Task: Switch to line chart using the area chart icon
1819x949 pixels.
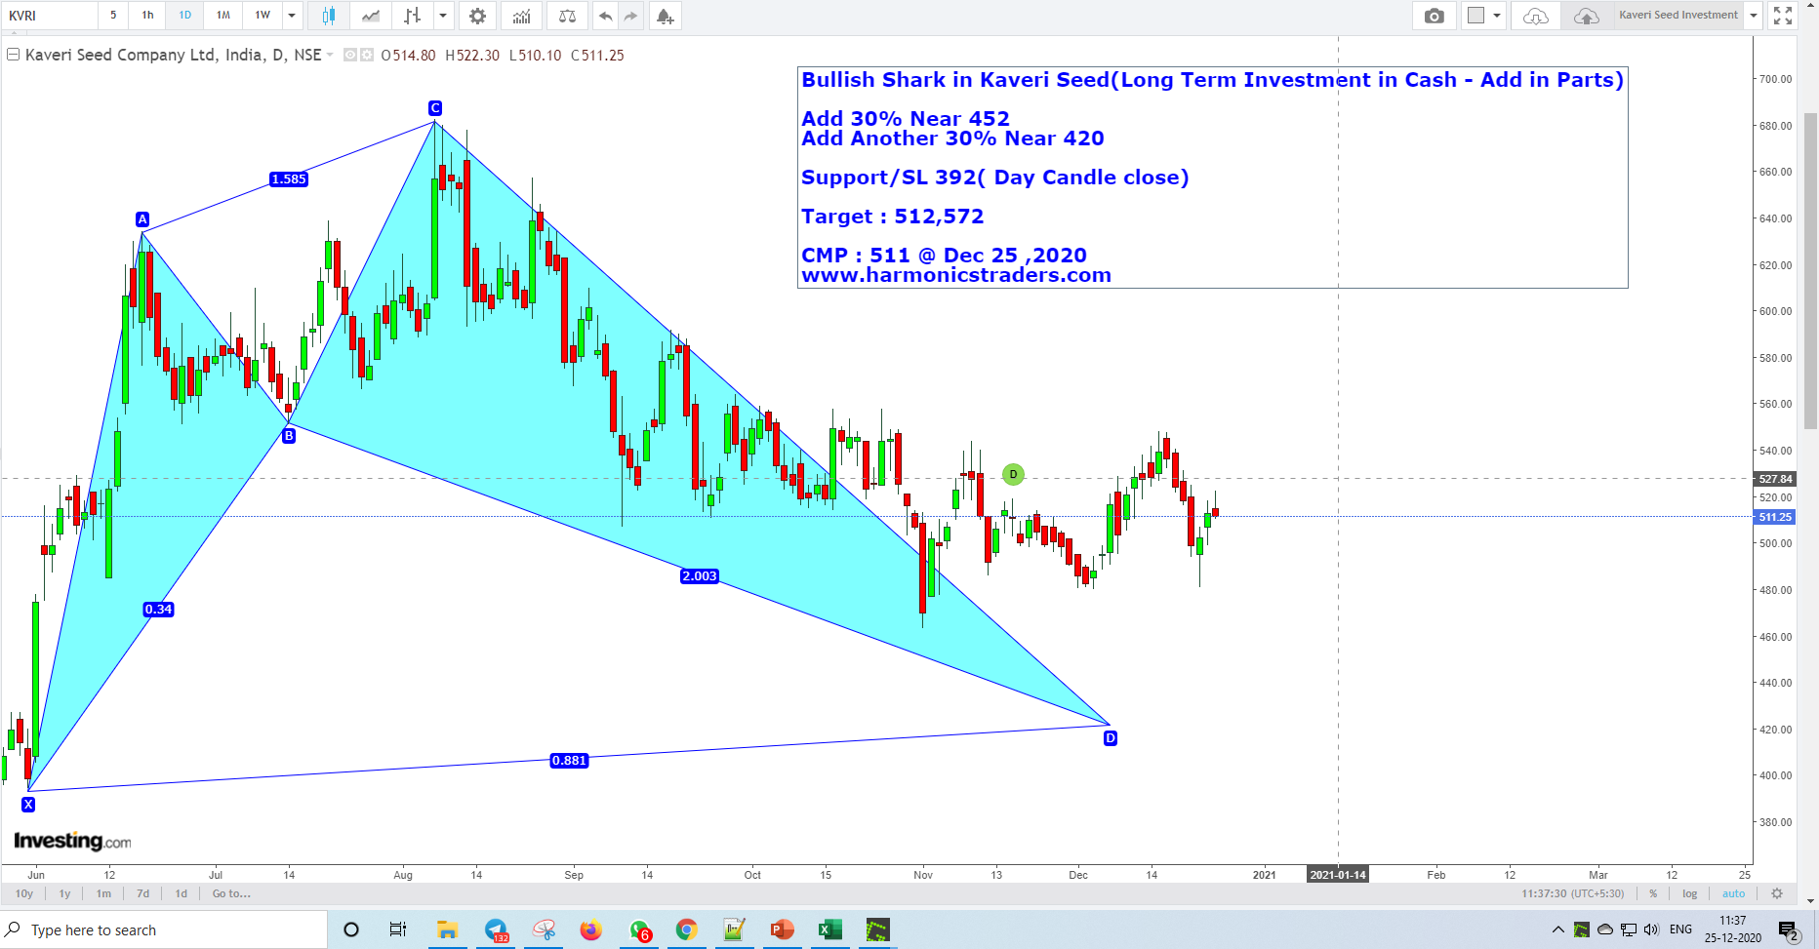Action: [370, 16]
